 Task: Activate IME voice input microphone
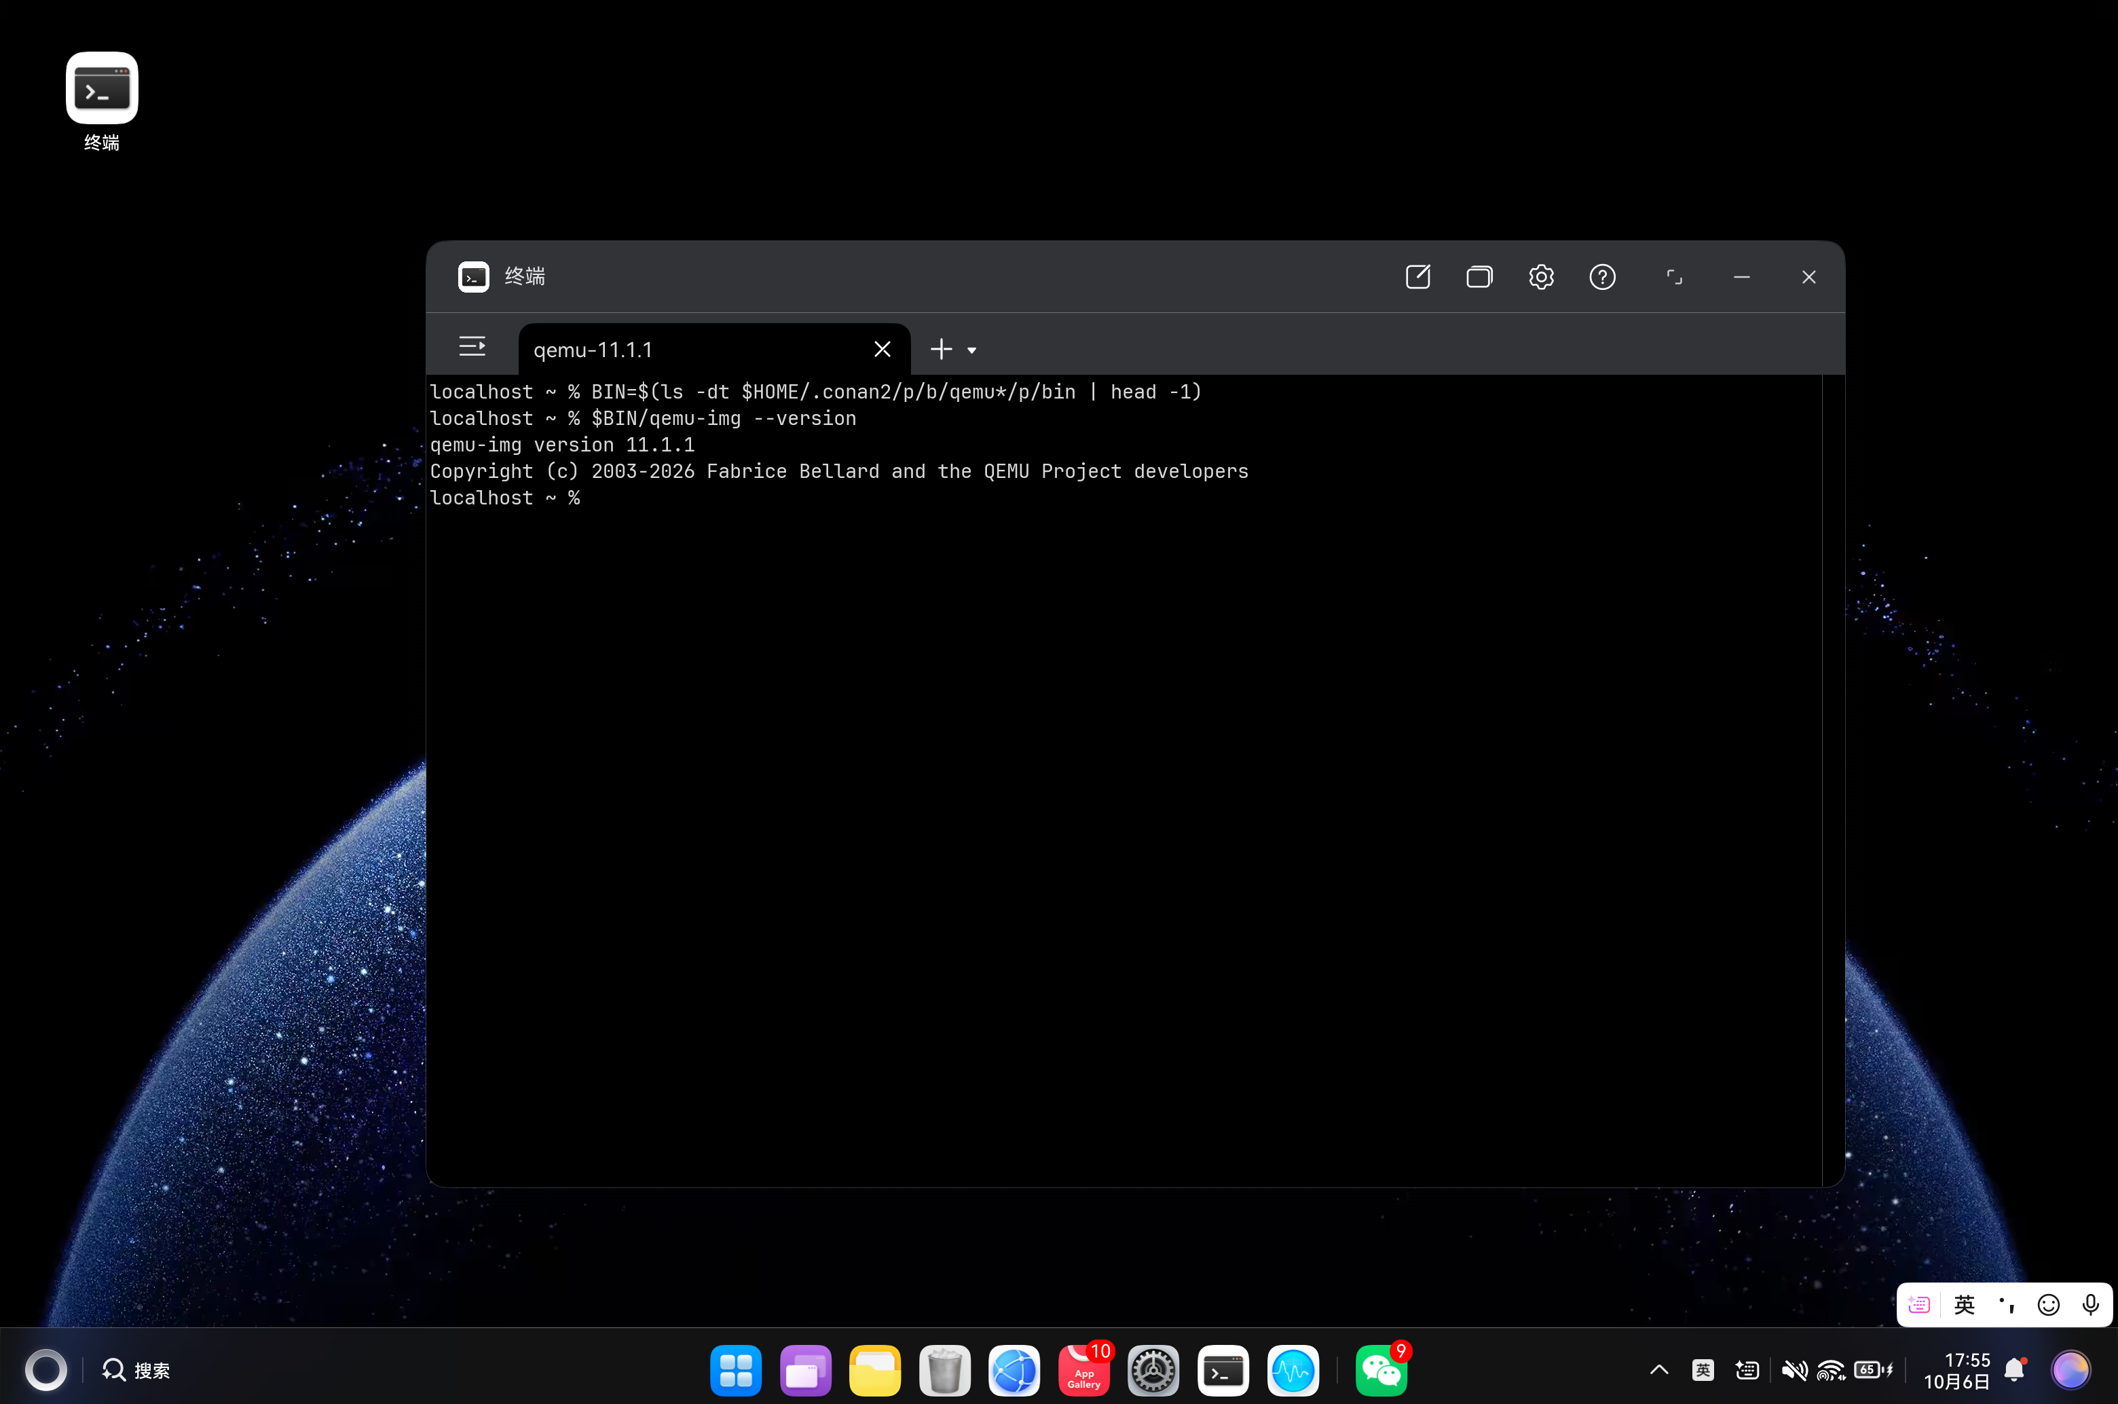point(2090,1305)
